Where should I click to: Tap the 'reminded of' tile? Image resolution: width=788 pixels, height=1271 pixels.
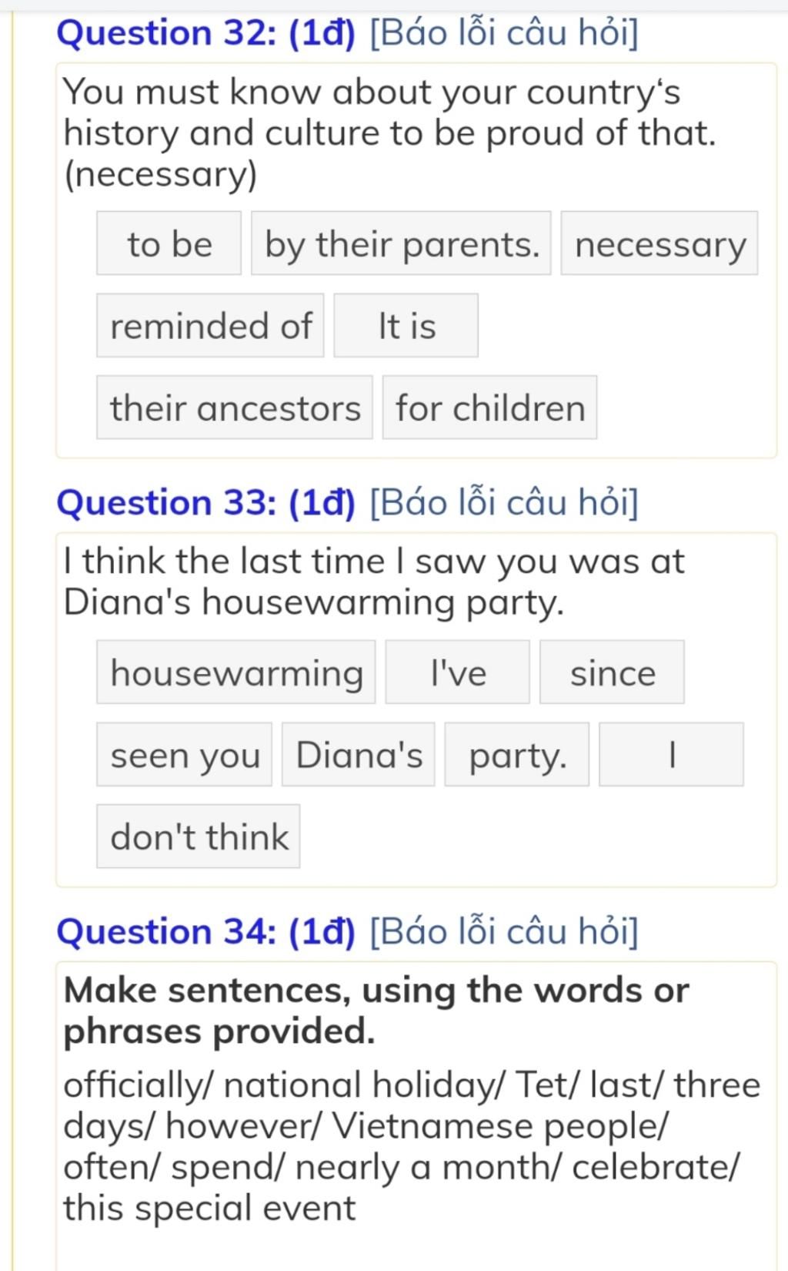click(x=211, y=325)
